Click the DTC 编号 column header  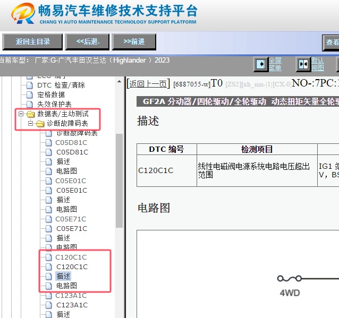point(167,149)
